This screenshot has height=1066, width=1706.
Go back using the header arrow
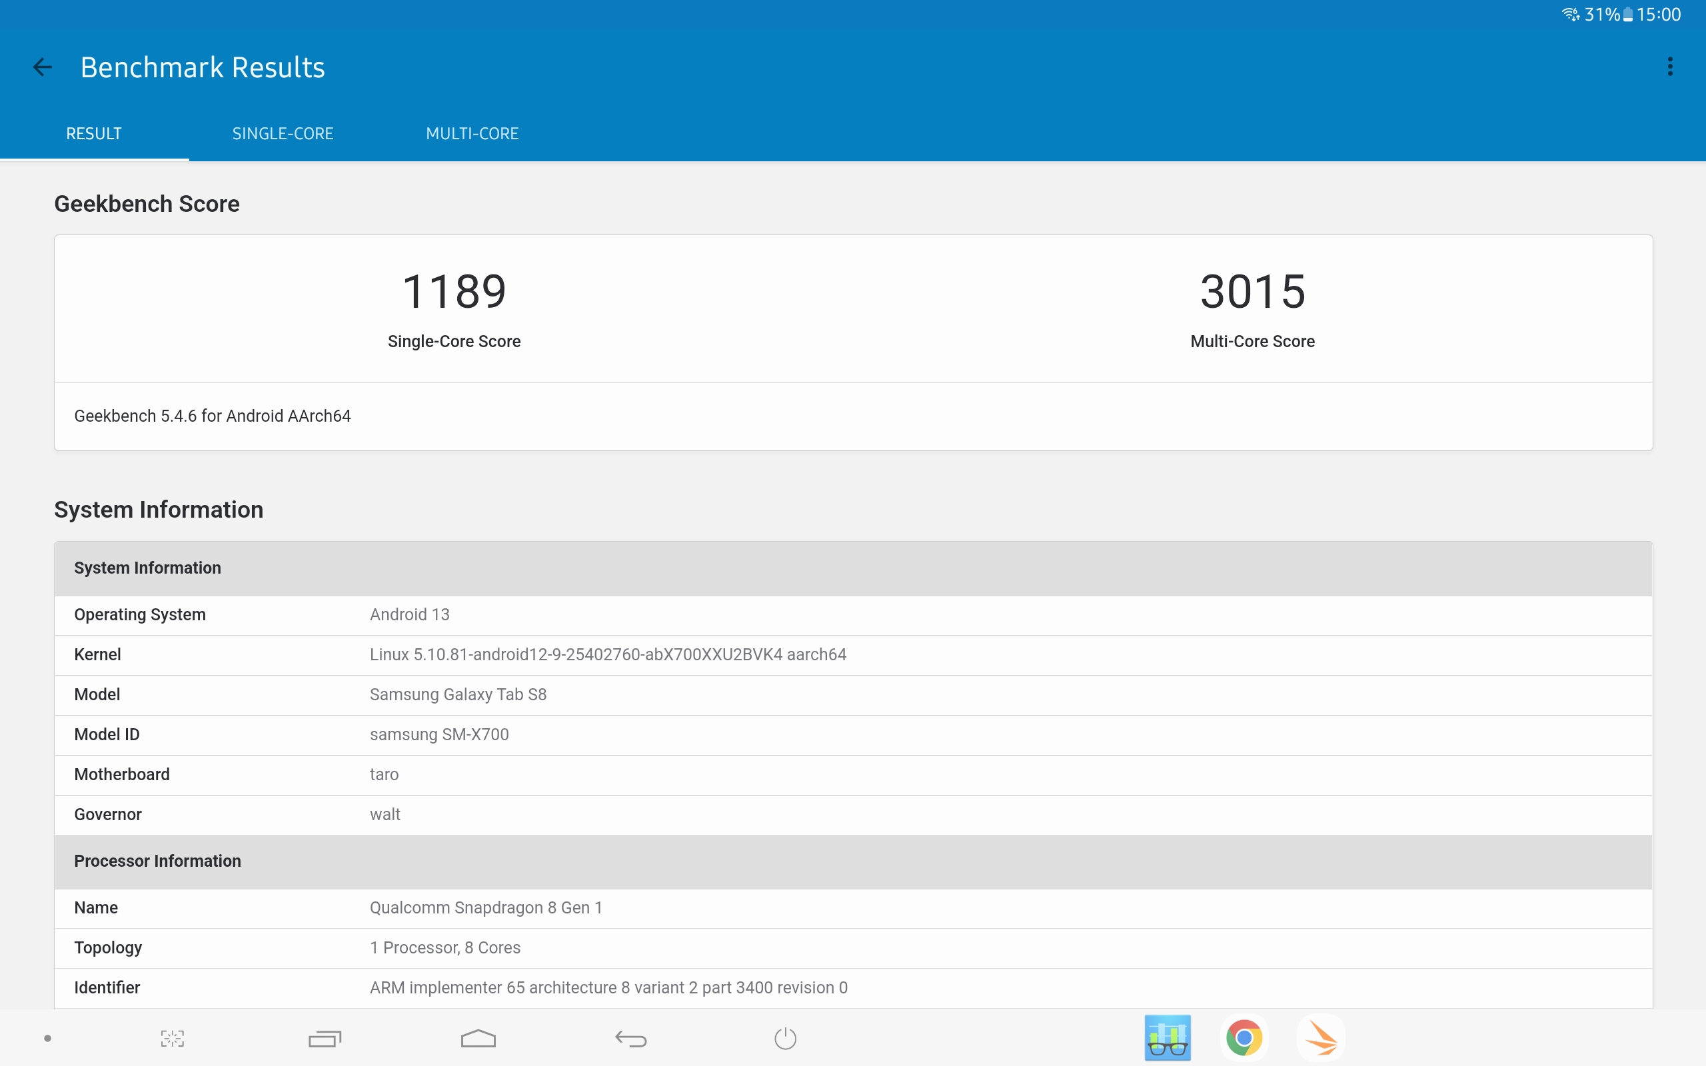point(42,67)
